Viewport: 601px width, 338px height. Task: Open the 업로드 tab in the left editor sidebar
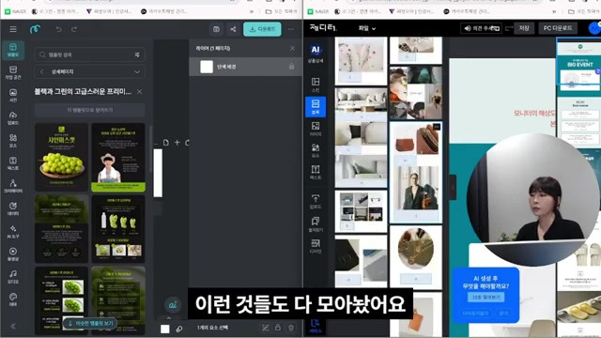(13, 118)
